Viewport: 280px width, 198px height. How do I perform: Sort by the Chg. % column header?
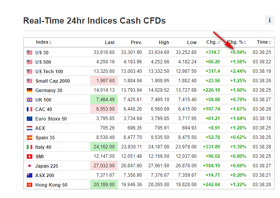(x=236, y=42)
